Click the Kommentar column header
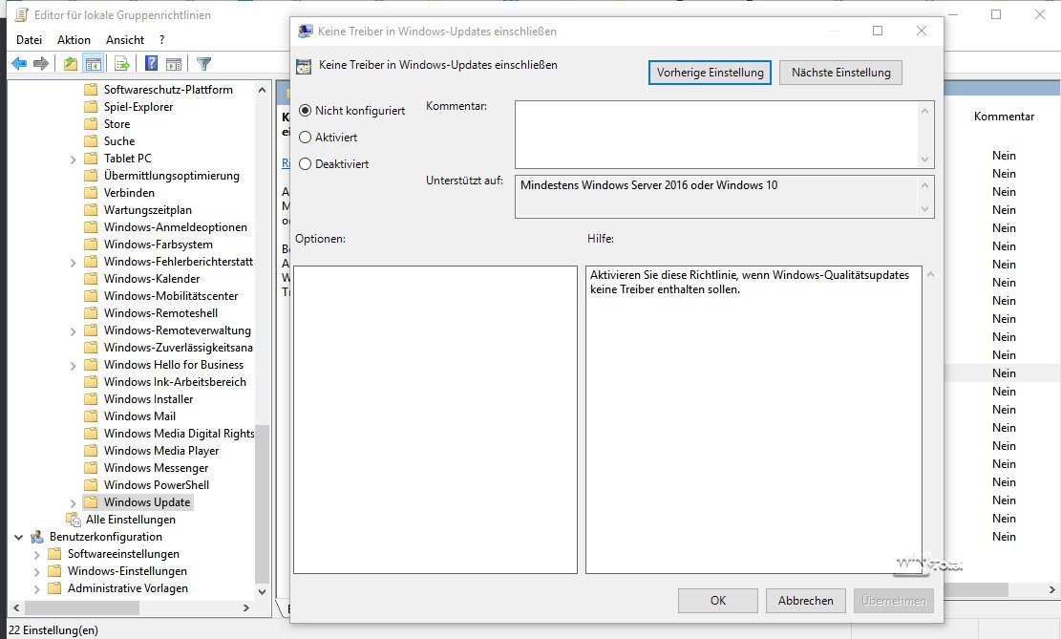This screenshot has width=1061, height=639. (1004, 117)
